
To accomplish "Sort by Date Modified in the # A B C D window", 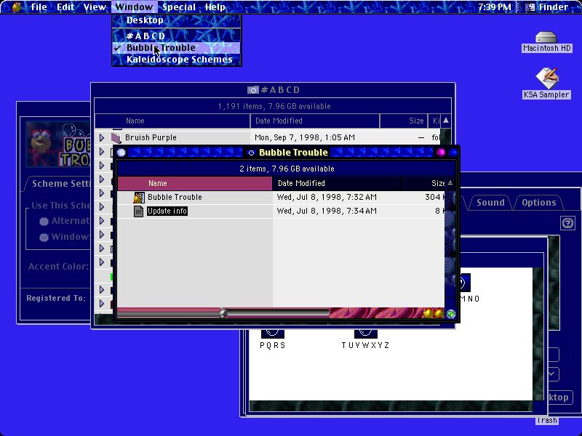I will click(x=315, y=121).
